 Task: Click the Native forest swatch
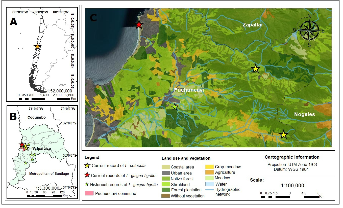click(x=165, y=179)
